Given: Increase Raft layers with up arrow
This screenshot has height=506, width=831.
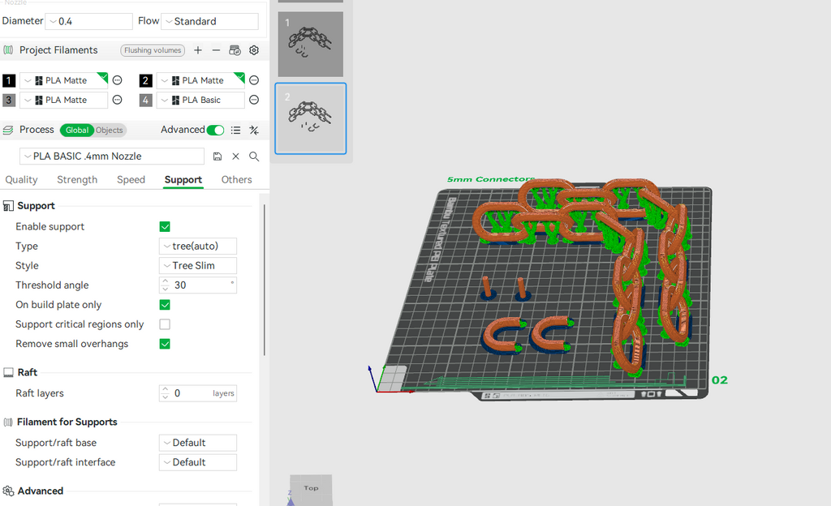Looking at the screenshot, I should (166, 389).
